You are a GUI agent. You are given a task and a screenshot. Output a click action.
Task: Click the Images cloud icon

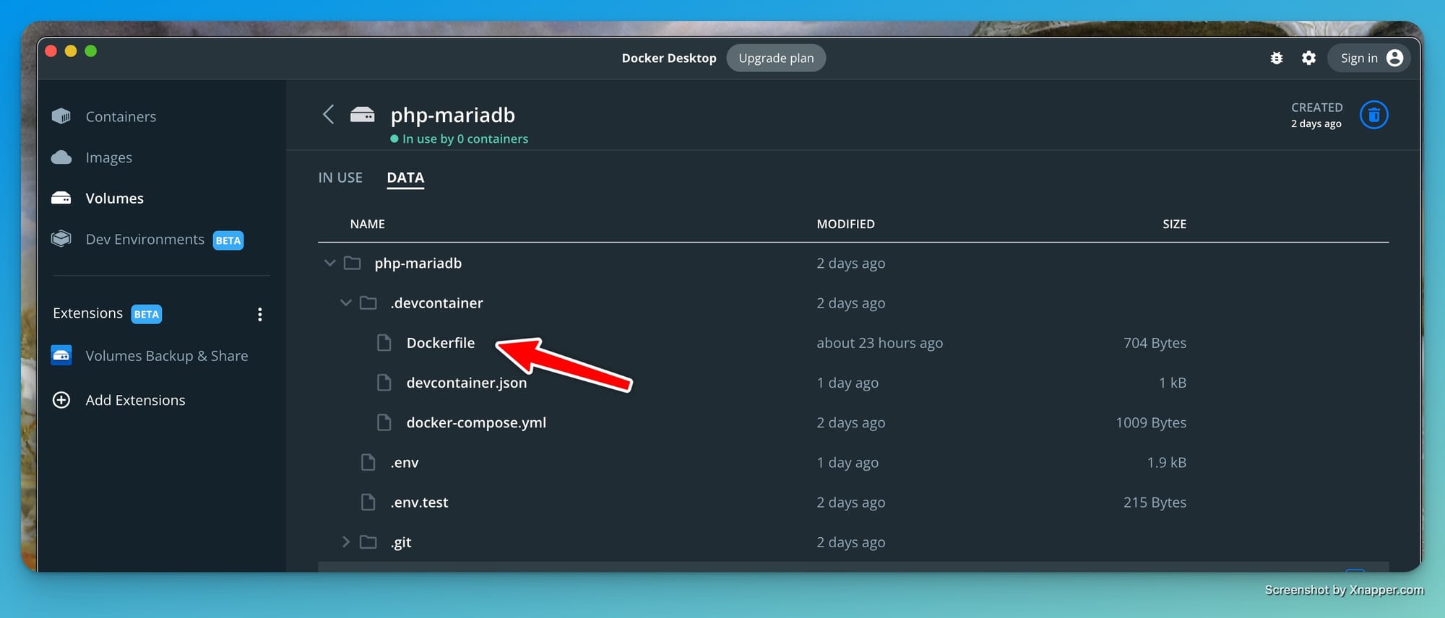[61, 157]
